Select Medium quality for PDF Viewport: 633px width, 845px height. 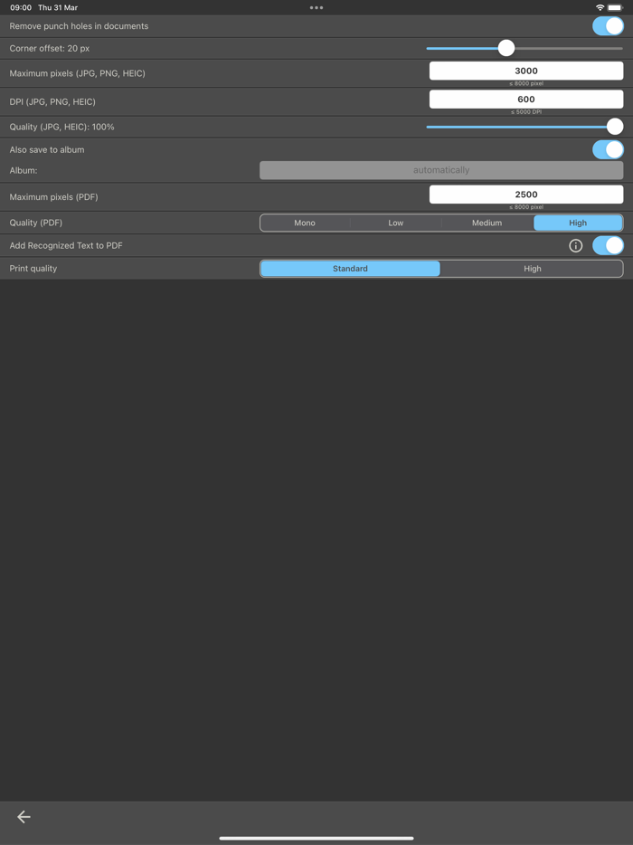pos(487,223)
